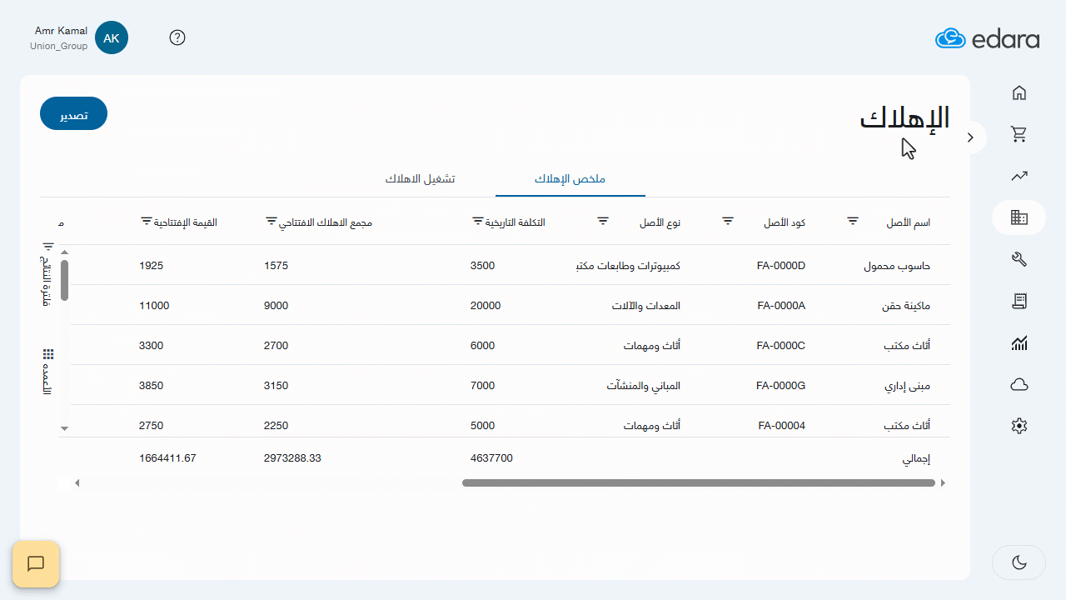Image resolution: width=1066 pixels, height=600 pixels.
Task: Select asset code FA-00004
Action: click(x=782, y=426)
